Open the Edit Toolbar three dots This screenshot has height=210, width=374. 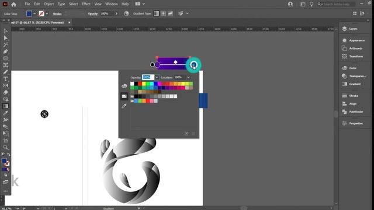5,191
